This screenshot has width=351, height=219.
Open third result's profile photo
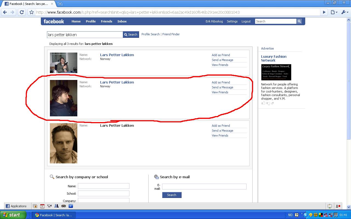[64, 143]
